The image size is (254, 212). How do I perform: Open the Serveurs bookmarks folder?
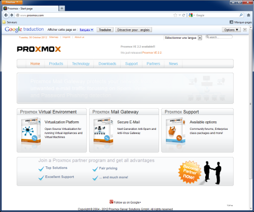pyautogui.click(x=10, y=22)
